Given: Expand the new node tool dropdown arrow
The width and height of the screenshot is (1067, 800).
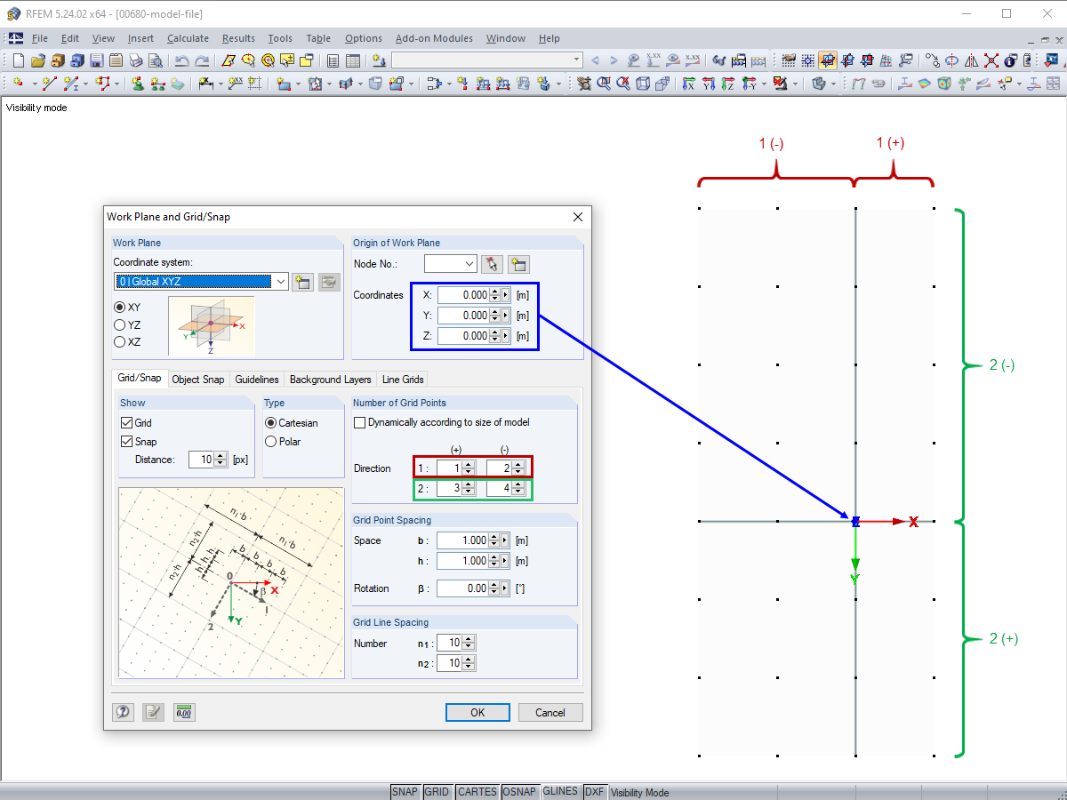Looking at the screenshot, I should pos(34,84).
